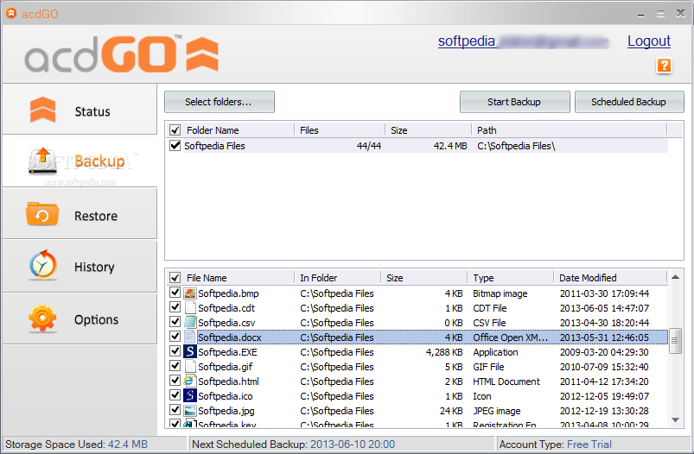Click the Softpedia.csv notepad file icon
This screenshot has width=694, height=454.
[190, 322]
